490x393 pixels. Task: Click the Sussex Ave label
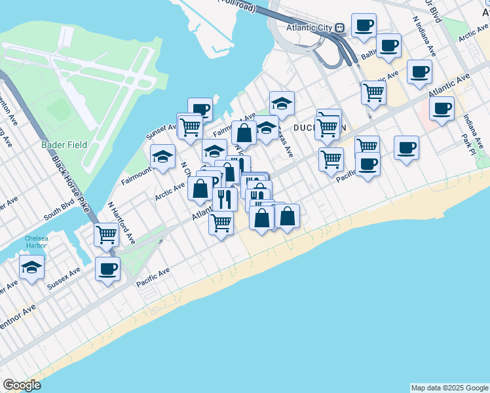point(64,278)
